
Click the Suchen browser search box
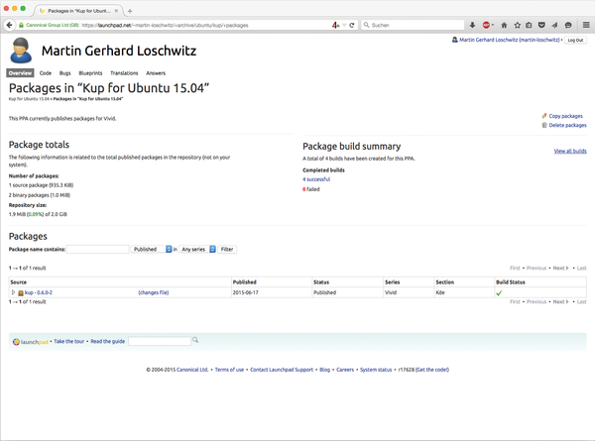[413, 25]
